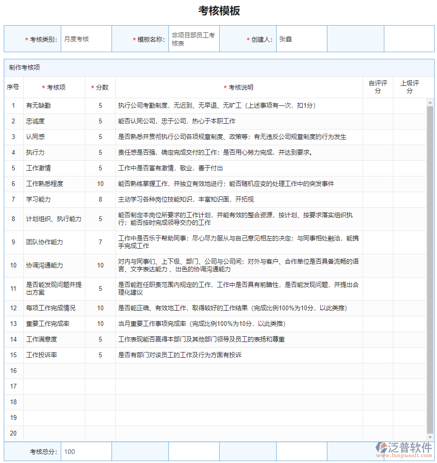The width and height of the screenshot is (437, 463).
Task: Click the 制作考核项 section header bar
Action: (x=28, y=67)
